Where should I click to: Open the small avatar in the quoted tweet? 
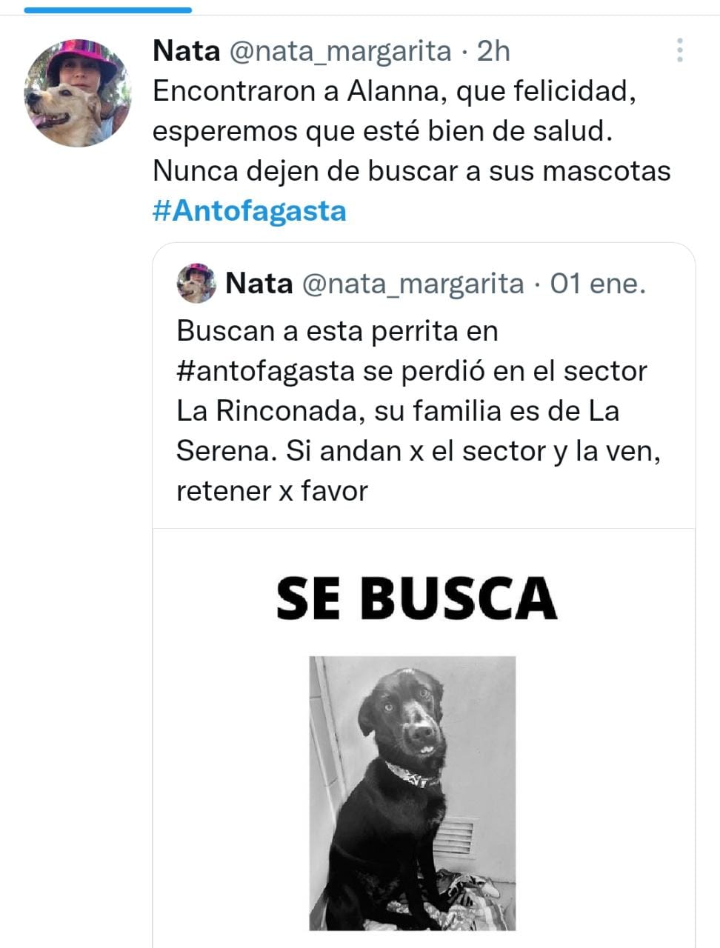tap(196, 283)
